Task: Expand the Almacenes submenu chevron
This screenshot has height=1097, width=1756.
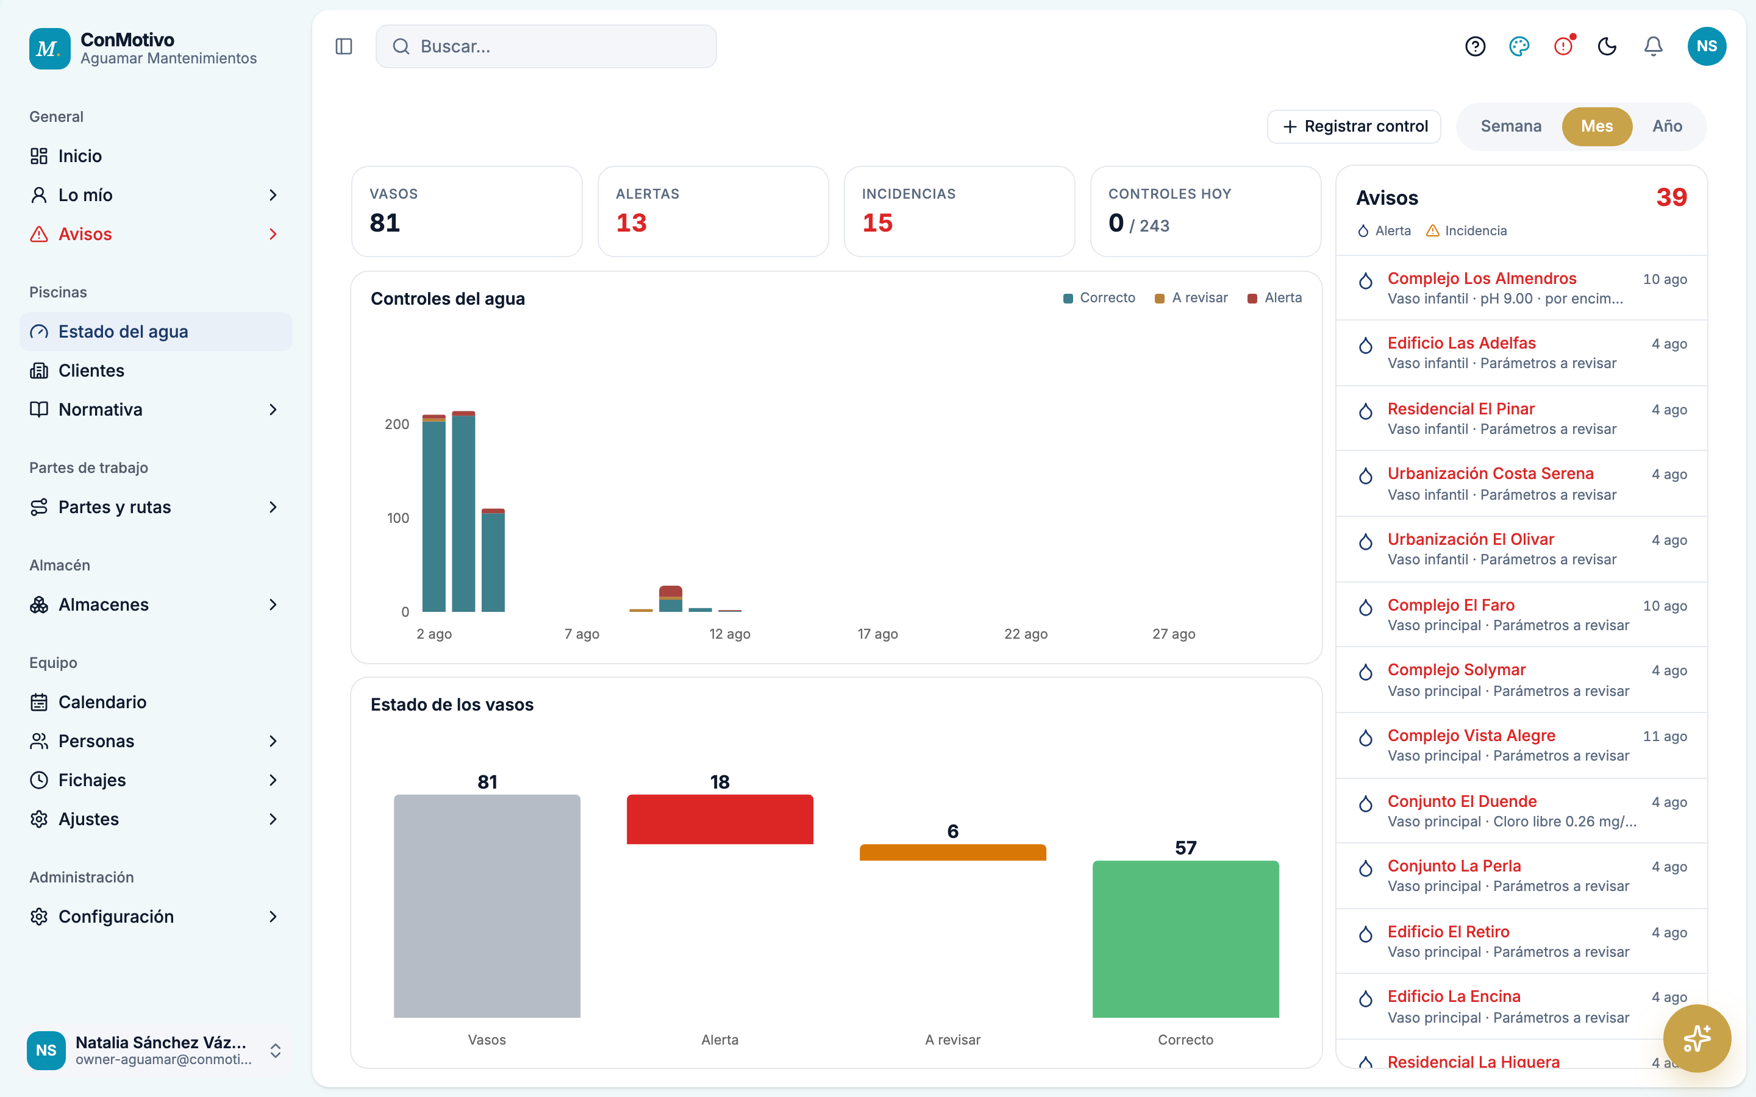Action: click(273, 605)
